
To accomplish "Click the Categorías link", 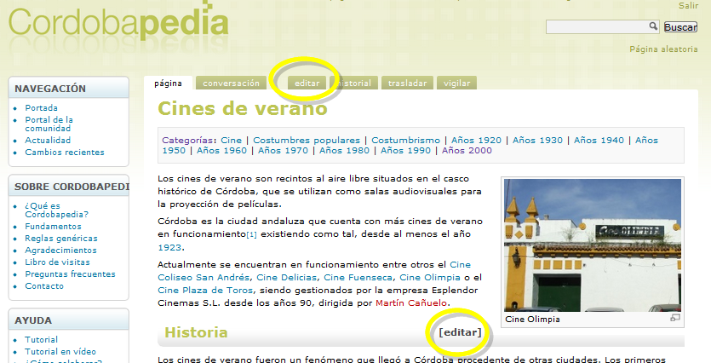I will (x=187, y=141).
